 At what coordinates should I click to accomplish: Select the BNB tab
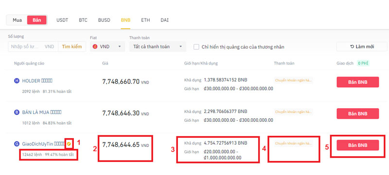[x=126, y=20]
